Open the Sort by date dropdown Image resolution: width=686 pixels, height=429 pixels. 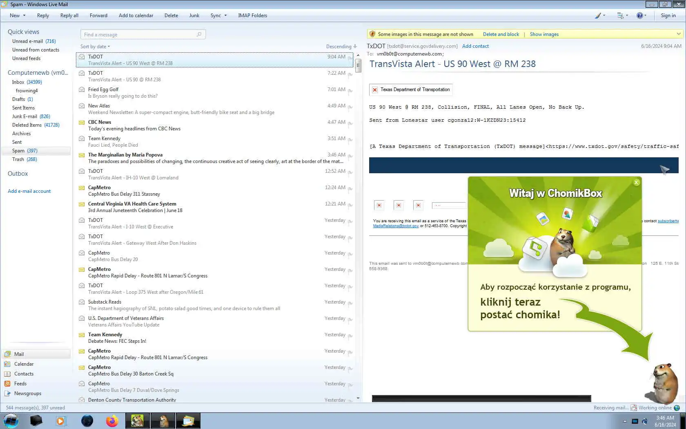(95, 47)
